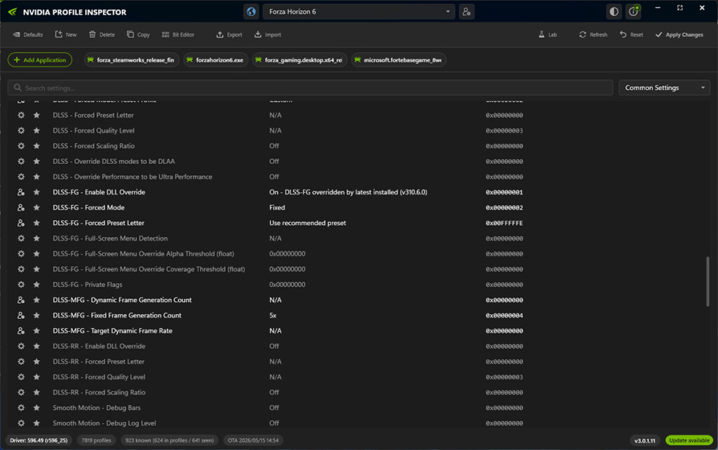Viewport: 718px width, 450px height.
Task: Toggle the dark/light theme icon
Action: click(614, 12)
